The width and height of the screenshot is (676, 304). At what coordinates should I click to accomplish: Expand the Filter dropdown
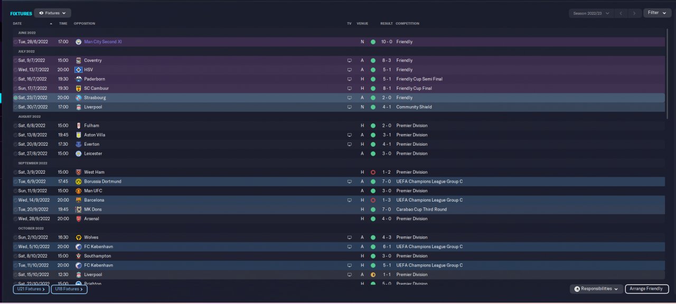coord(657,13)
